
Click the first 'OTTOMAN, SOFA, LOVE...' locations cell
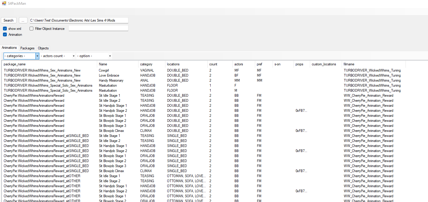point(186,176)
